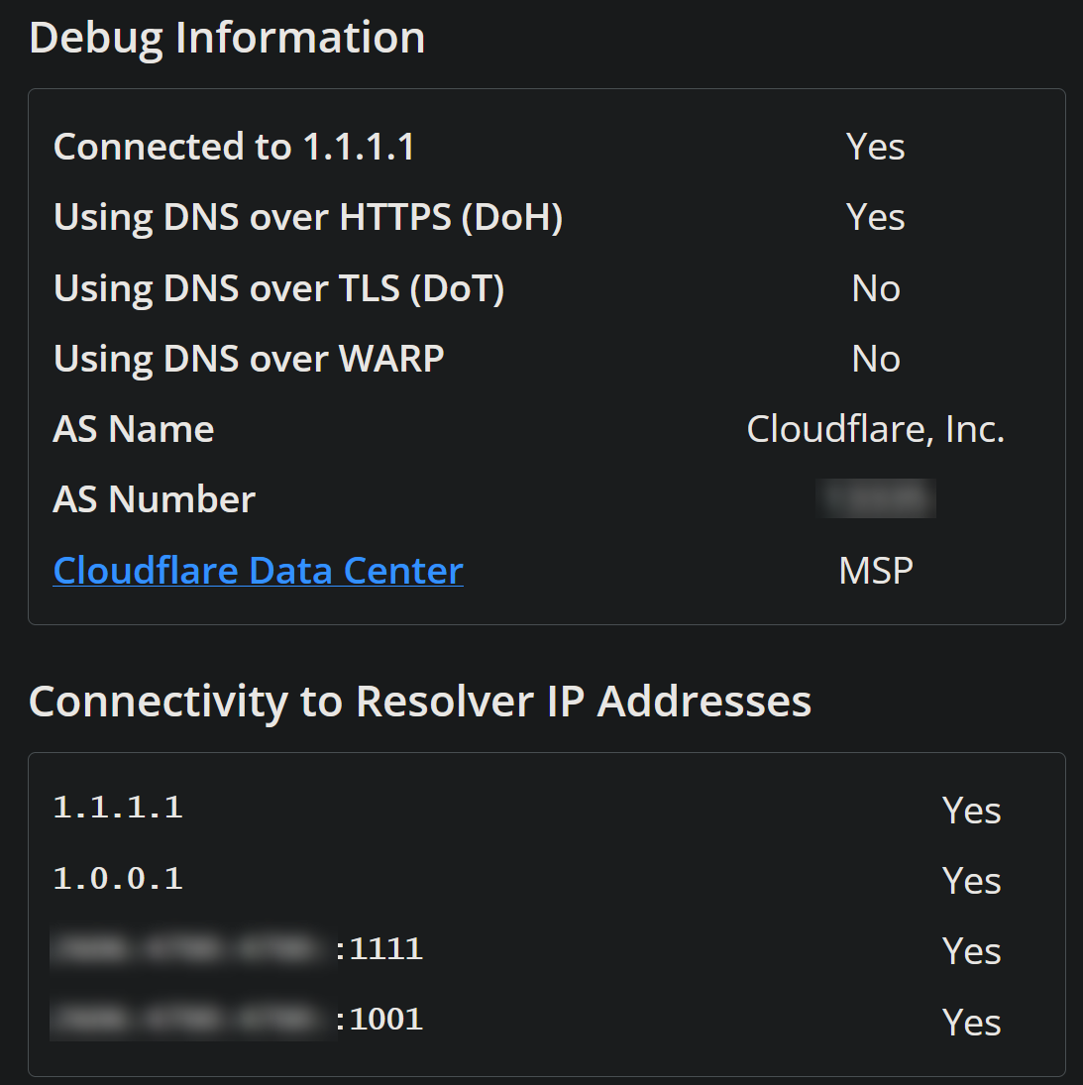This screenshot has width=1083, height=1085.
Task: Select the MSP data center code
Action: 875,571
